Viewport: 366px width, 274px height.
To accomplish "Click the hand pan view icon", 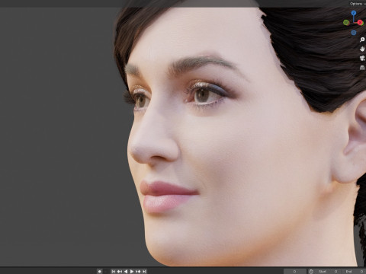I will 362,49.
